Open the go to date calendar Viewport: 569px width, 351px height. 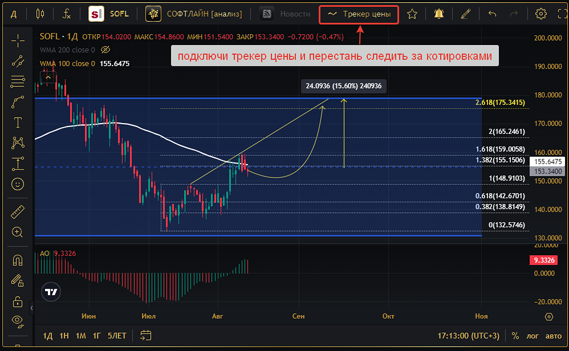(x=145, y=336)
